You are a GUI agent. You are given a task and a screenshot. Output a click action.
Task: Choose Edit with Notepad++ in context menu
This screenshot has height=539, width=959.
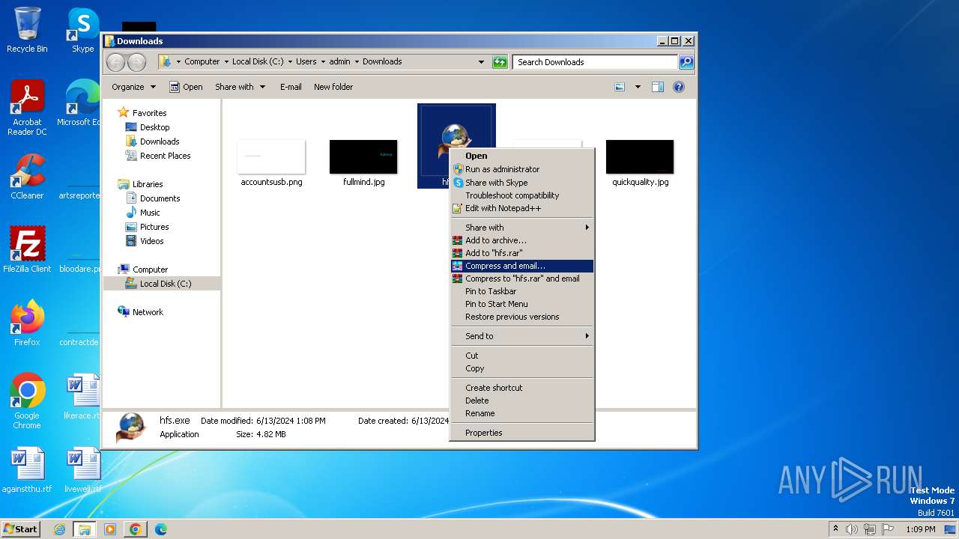point(521,208)
